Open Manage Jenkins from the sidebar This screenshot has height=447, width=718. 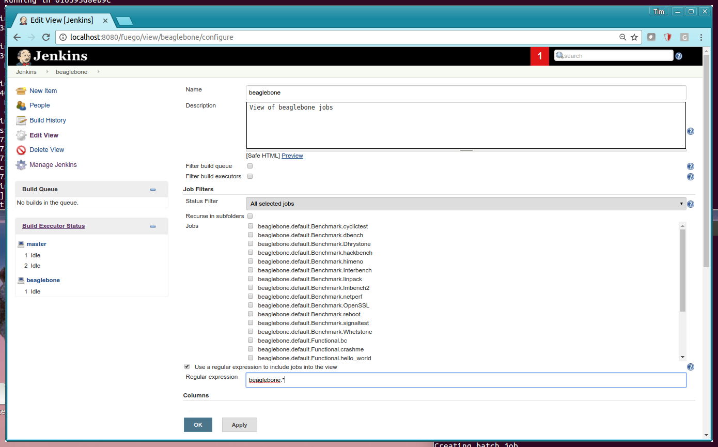click(53, 165)
